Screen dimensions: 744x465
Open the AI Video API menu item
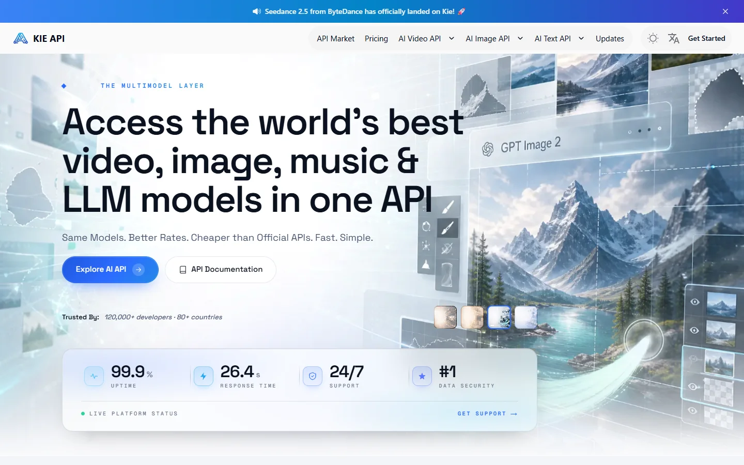(x=420, y=39)
